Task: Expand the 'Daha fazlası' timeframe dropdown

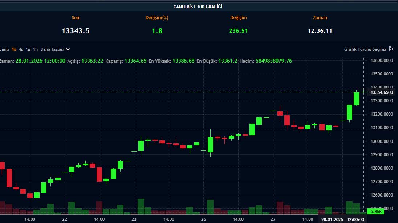Action: coord(55,49)
